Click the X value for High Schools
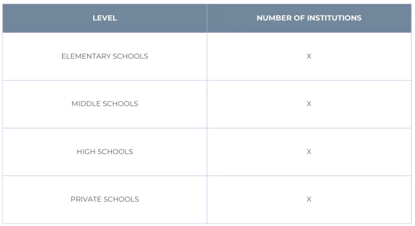This screenshot has height=226, width=415. pyautogui.click(x=309, y=152)
